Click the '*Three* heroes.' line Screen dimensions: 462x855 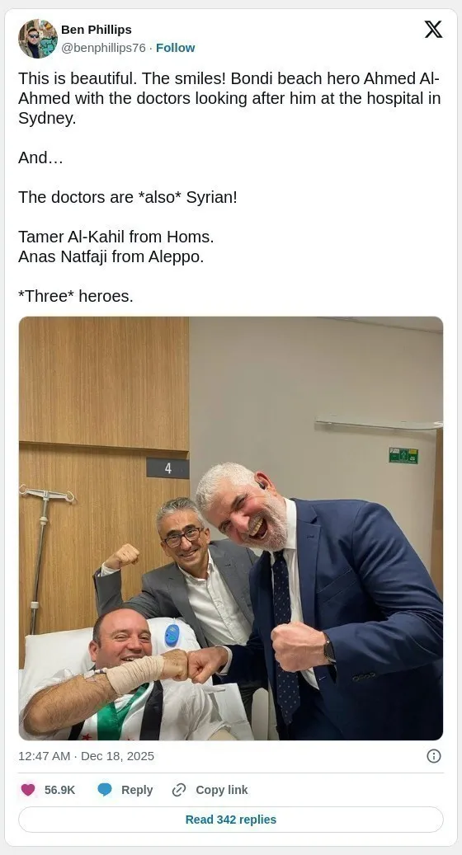point(76,296)
